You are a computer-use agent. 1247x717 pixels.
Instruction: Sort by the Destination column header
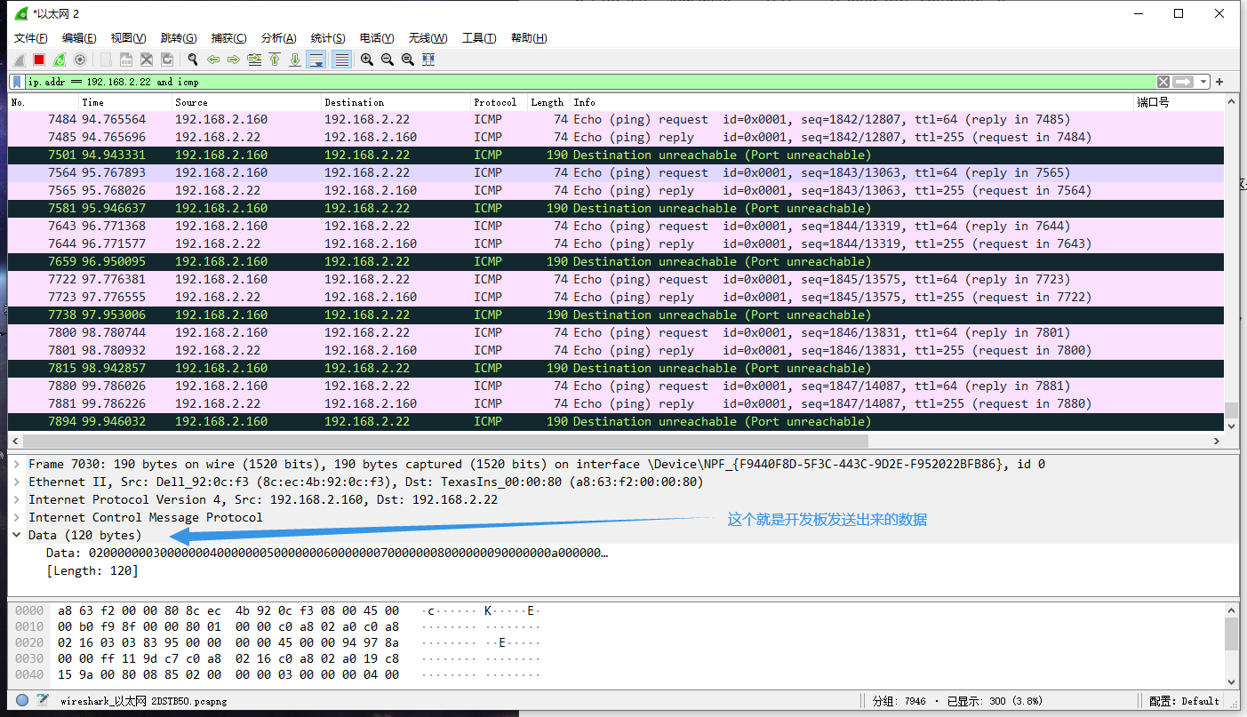[x=396, y=102]
